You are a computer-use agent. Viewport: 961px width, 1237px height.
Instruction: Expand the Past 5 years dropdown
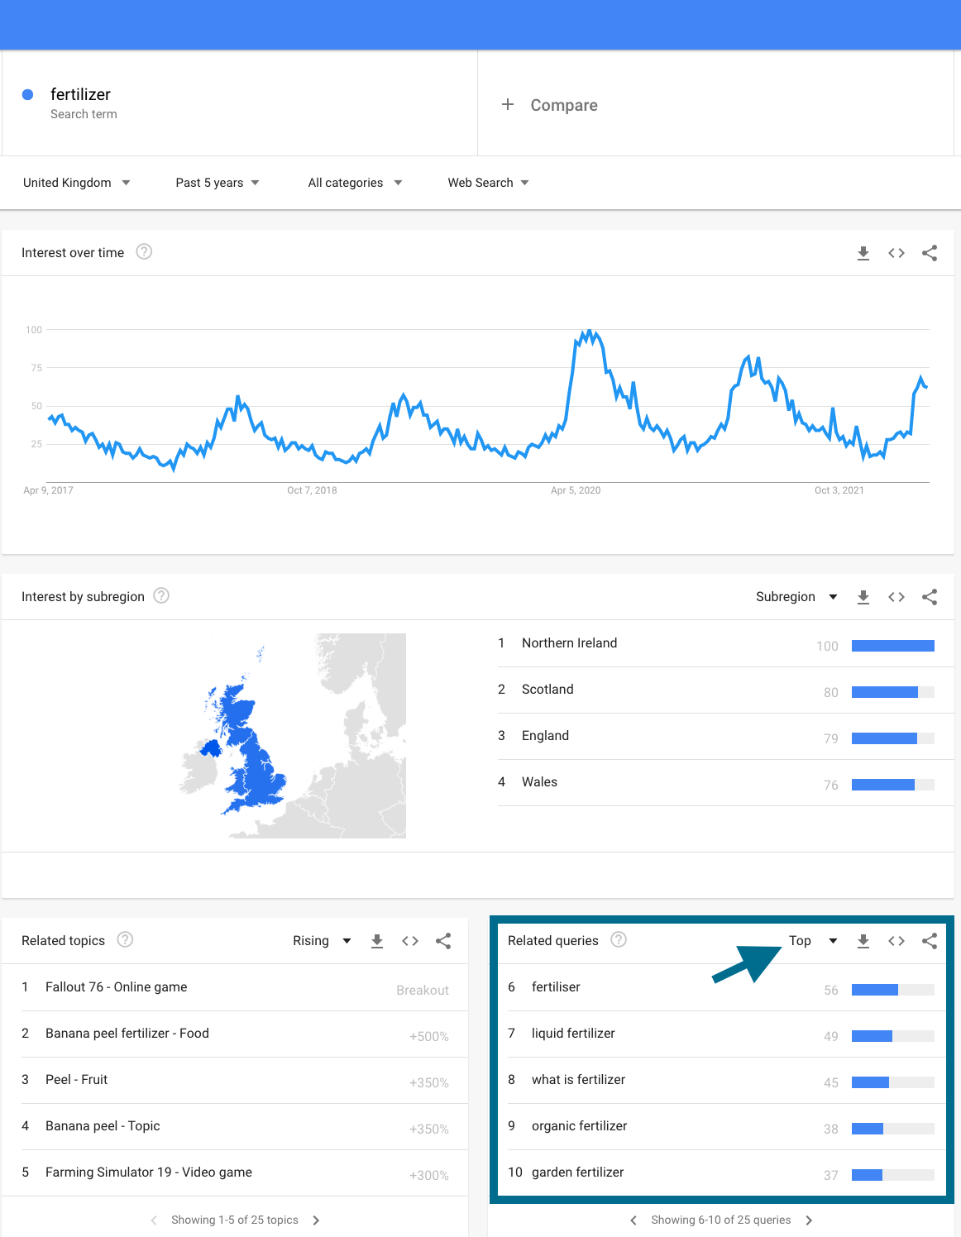(217, 183)
